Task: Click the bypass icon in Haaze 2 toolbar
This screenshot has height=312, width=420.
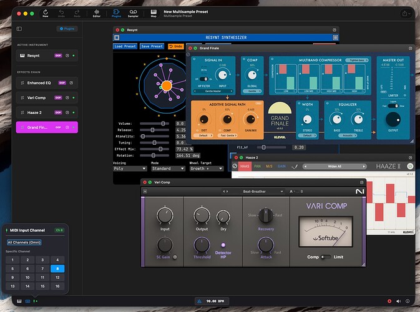Action: 235,166
